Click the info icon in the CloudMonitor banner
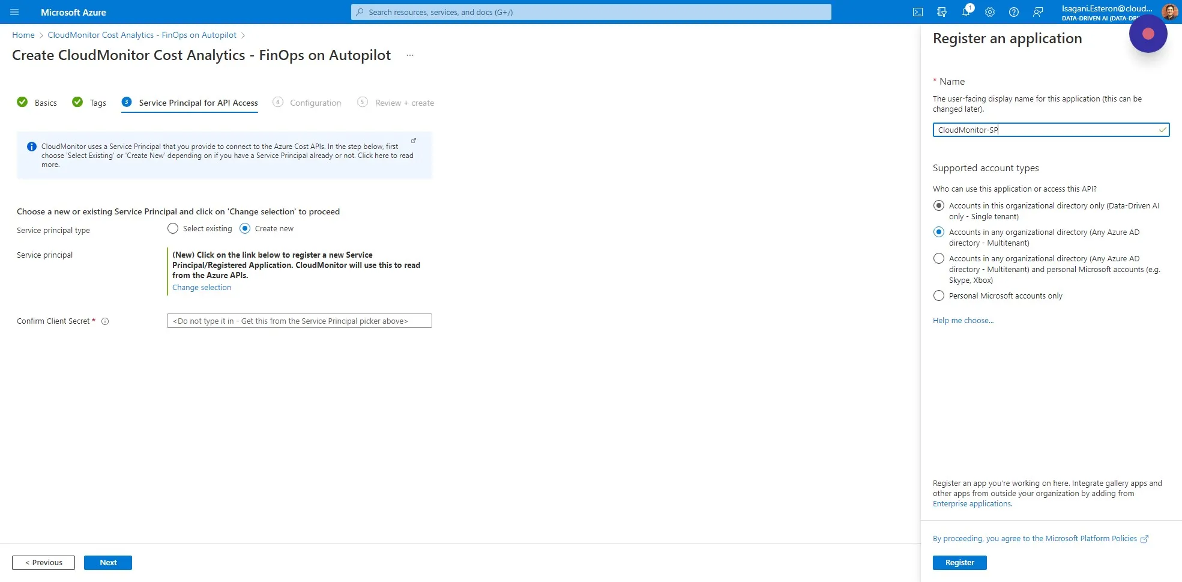1182x582 pixels. coord(32,147)
